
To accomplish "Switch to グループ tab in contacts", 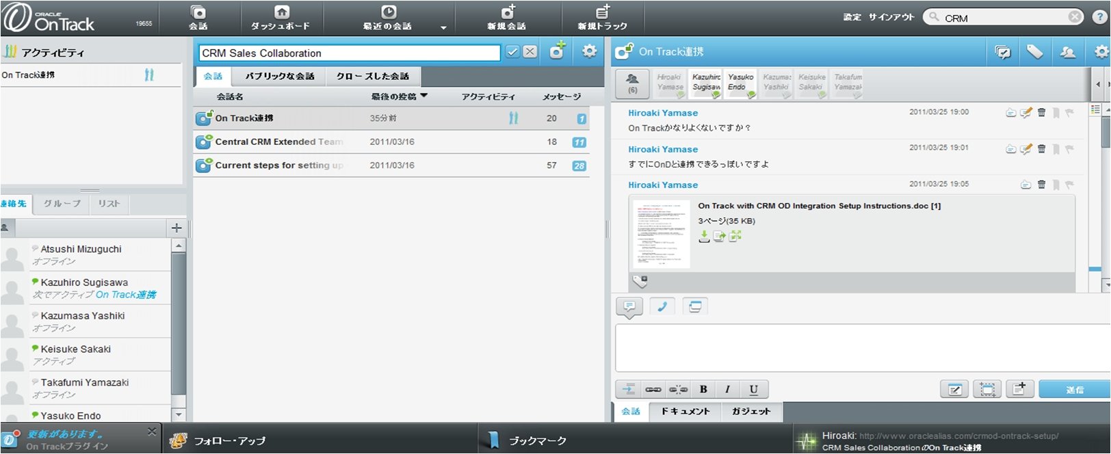I will coord(62,204).
